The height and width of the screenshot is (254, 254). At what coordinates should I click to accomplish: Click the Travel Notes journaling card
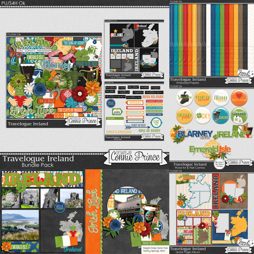155,247
